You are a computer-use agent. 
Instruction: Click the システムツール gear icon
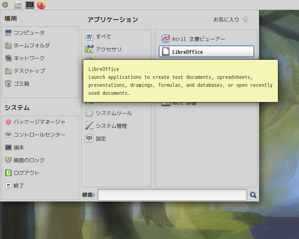[x=89, y=113]
